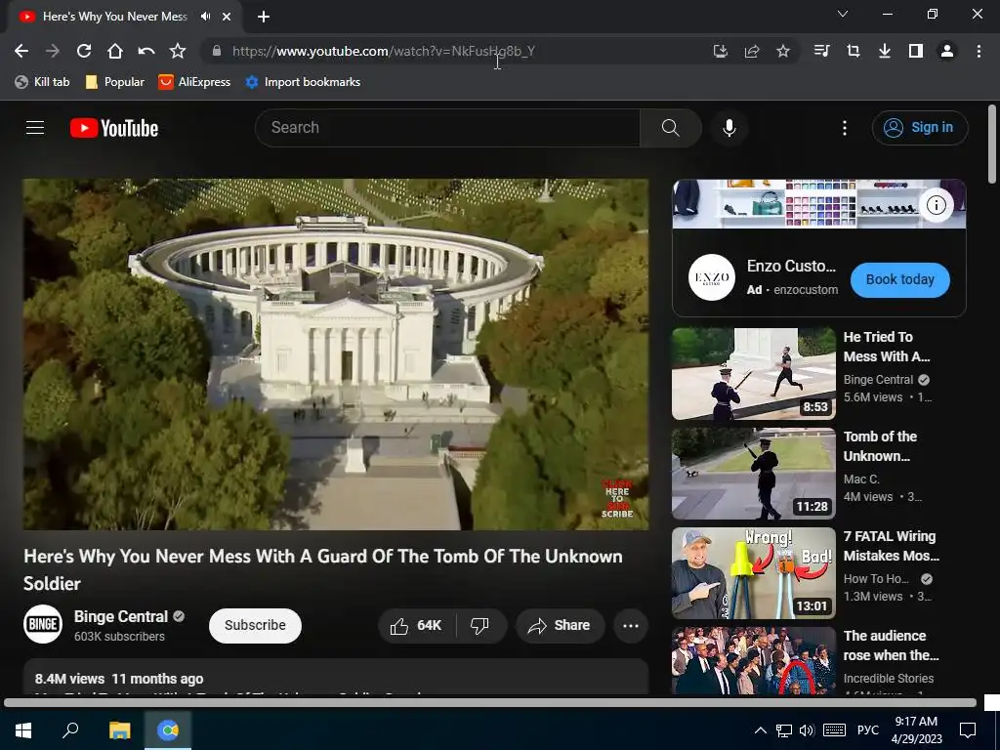Open the AliExpress bookmark
This screenshot has height=750, width=1000.
tap(194, 82)
